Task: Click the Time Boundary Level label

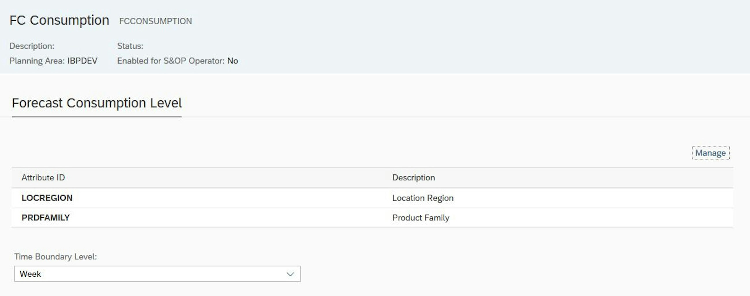Action: click(x=55, y=256)
